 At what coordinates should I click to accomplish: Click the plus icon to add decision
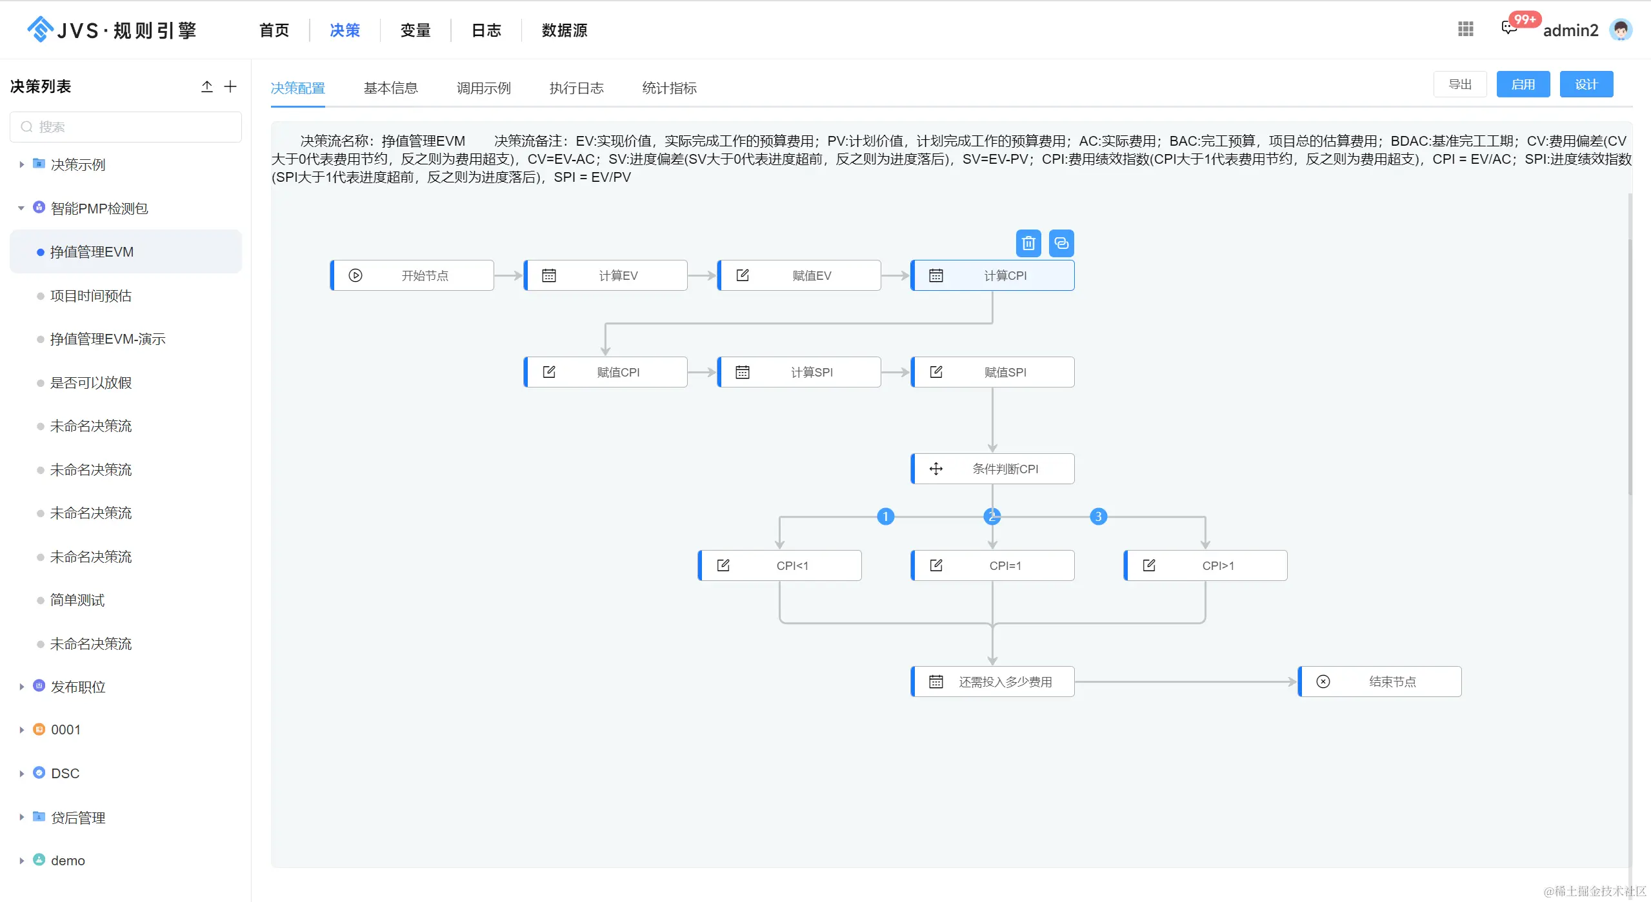230,86
